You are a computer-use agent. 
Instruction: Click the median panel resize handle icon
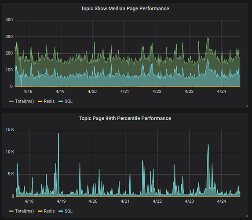coord(247,106)
